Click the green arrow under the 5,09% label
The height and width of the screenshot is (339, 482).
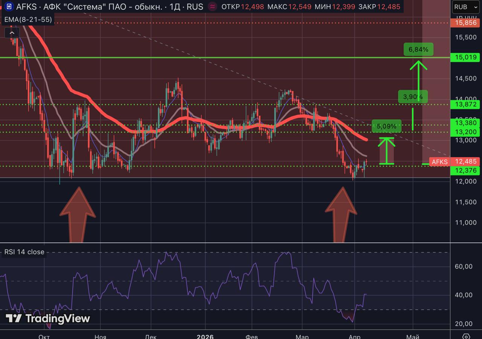coord(386,150)
